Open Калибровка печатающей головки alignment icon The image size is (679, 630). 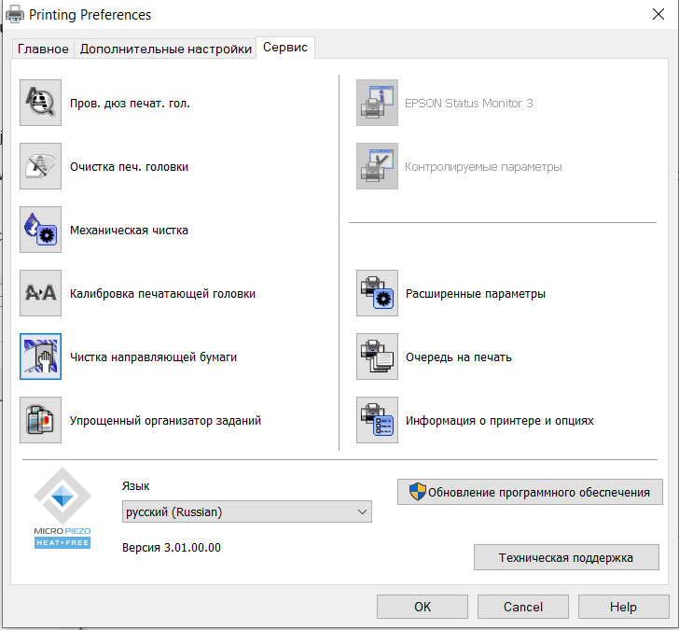40,293
